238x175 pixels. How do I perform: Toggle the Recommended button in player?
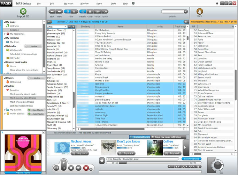tap(191, 159)
